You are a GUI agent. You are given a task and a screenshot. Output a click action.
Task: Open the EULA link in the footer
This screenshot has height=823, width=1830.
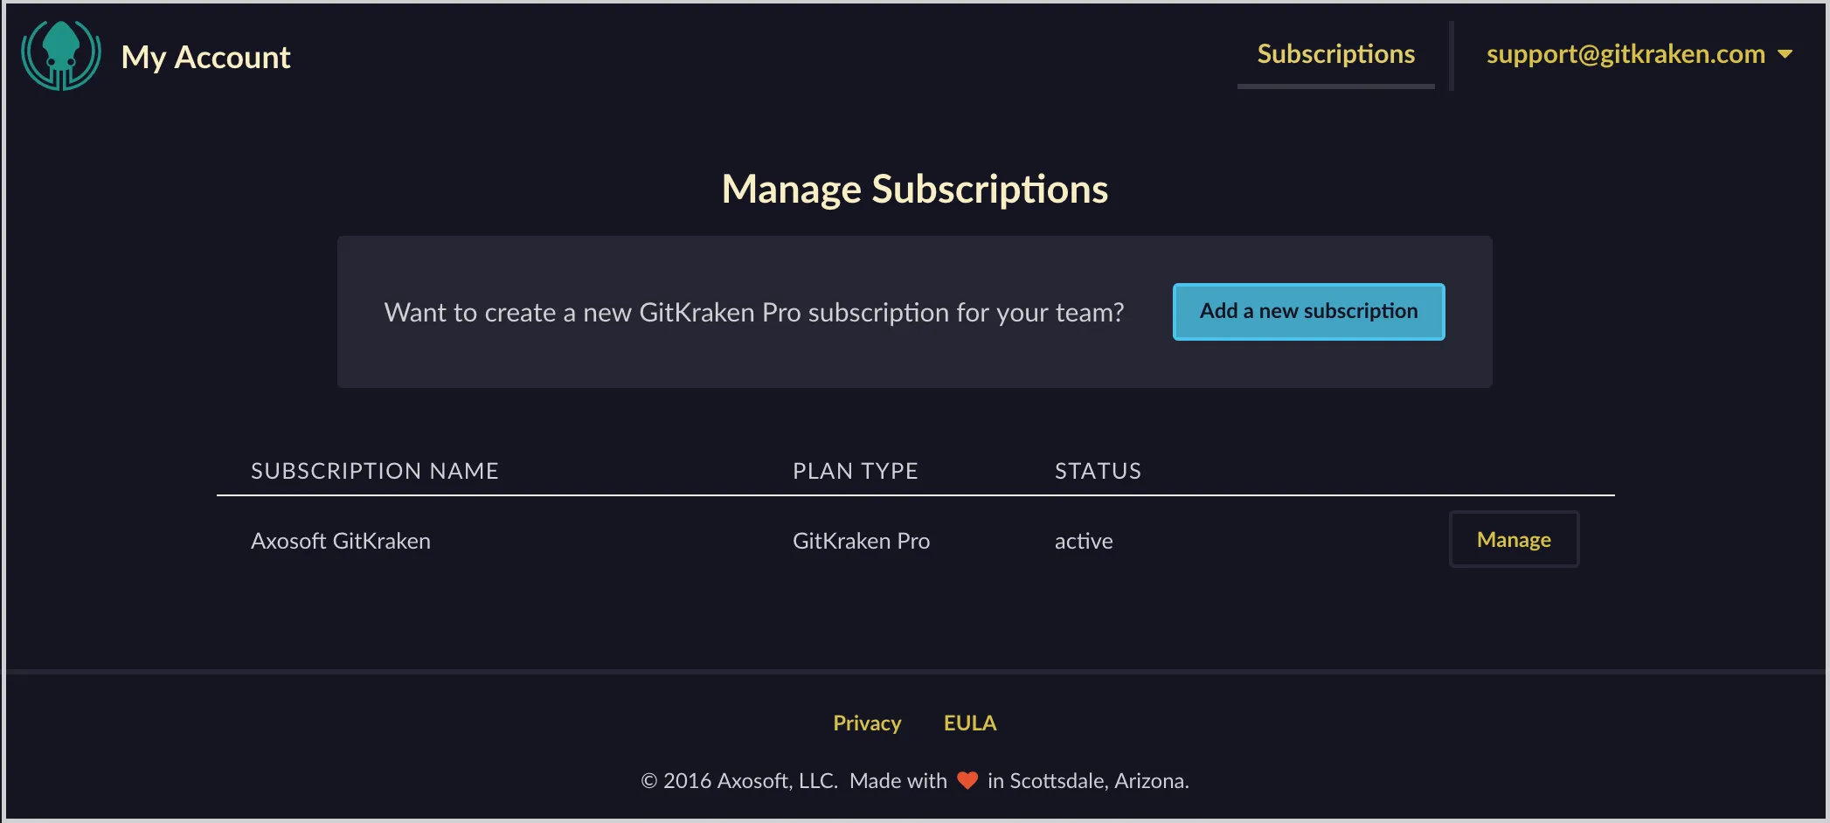pos(969,723)
